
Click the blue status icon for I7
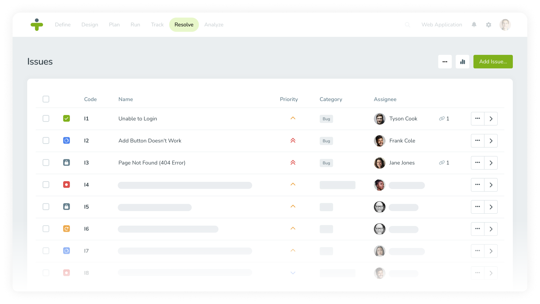(x=66, y=251)
